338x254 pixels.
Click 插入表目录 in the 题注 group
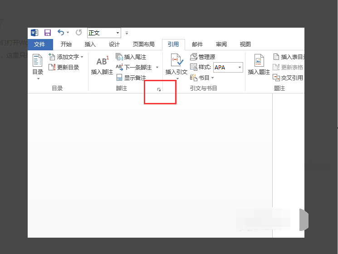pos(289,57)
